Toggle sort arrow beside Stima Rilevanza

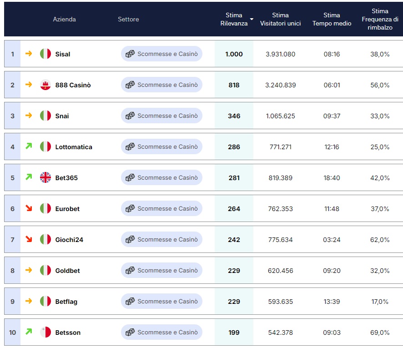[x=252, y=19]
